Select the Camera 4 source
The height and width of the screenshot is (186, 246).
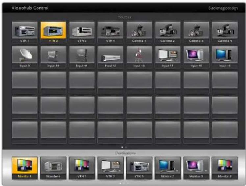225,33
